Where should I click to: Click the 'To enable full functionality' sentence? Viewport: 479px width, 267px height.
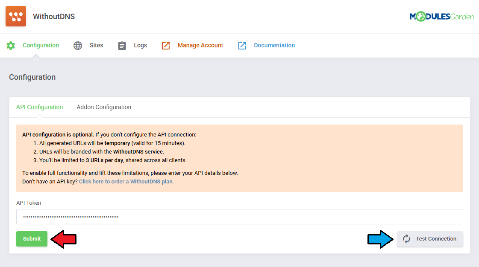pos(130,173)
